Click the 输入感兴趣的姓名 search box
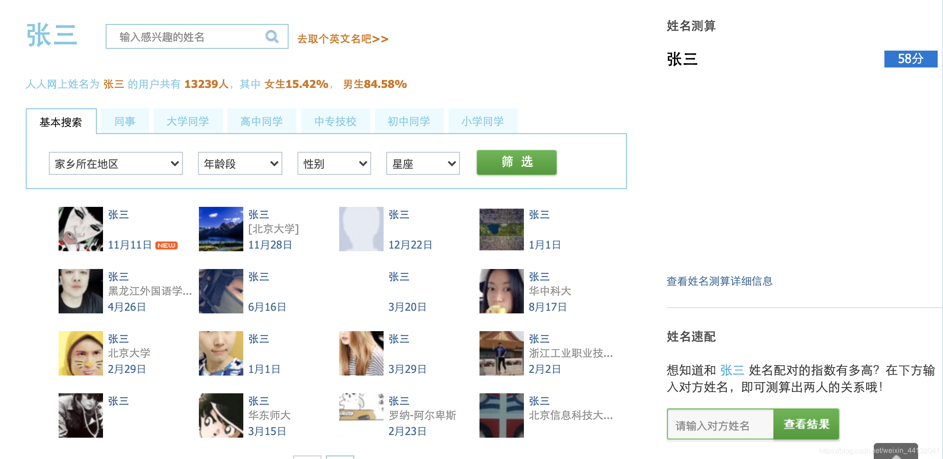The width and height of the screenshot is (943, 459). click(186, 36)
